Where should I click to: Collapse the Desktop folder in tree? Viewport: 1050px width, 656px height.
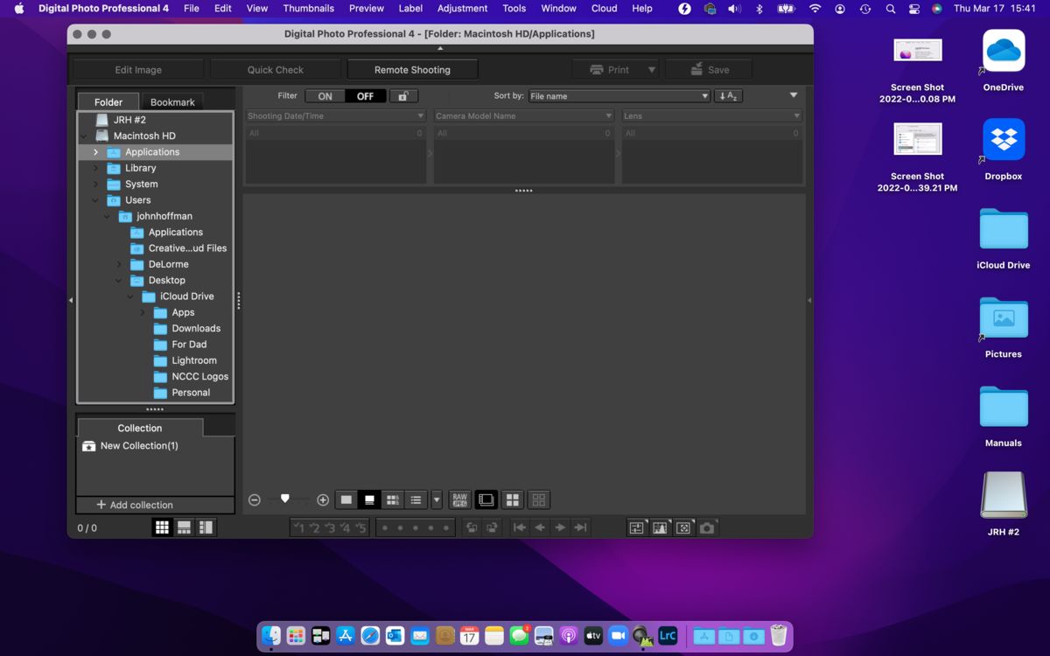point(119,281)
